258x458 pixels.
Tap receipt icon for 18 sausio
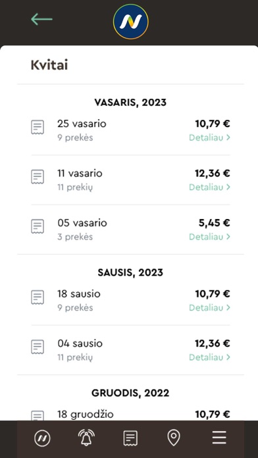point(38,297)
